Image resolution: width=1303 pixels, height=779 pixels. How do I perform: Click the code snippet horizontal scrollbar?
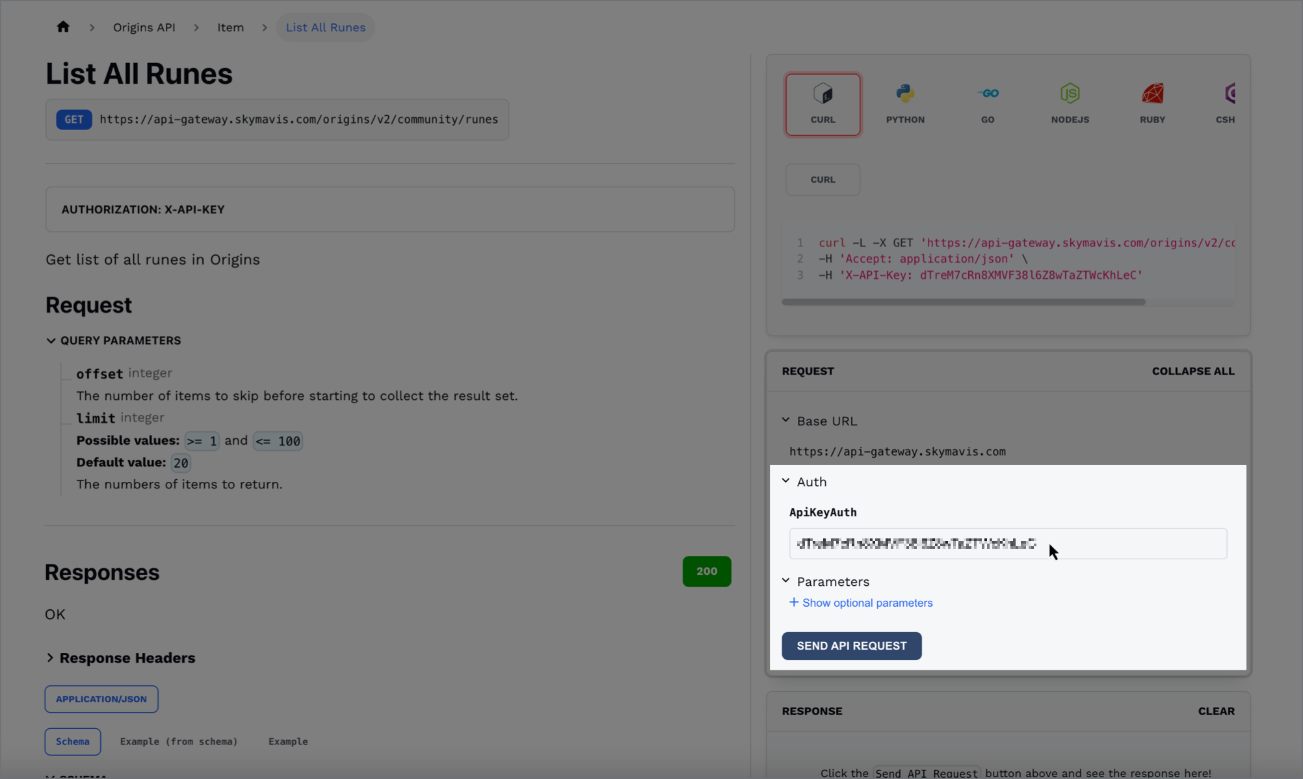[x=964, y=302]
